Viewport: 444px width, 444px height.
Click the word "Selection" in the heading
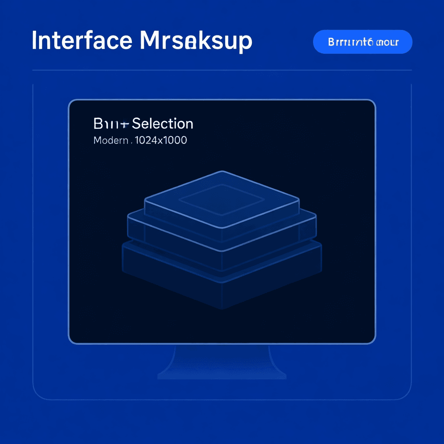pos(162,124)
